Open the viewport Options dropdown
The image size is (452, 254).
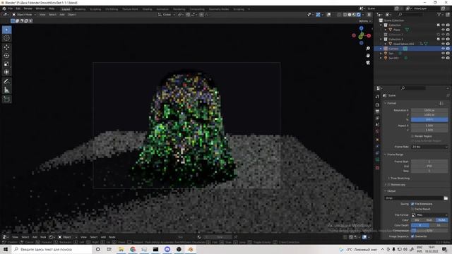(x=364, y=21)
